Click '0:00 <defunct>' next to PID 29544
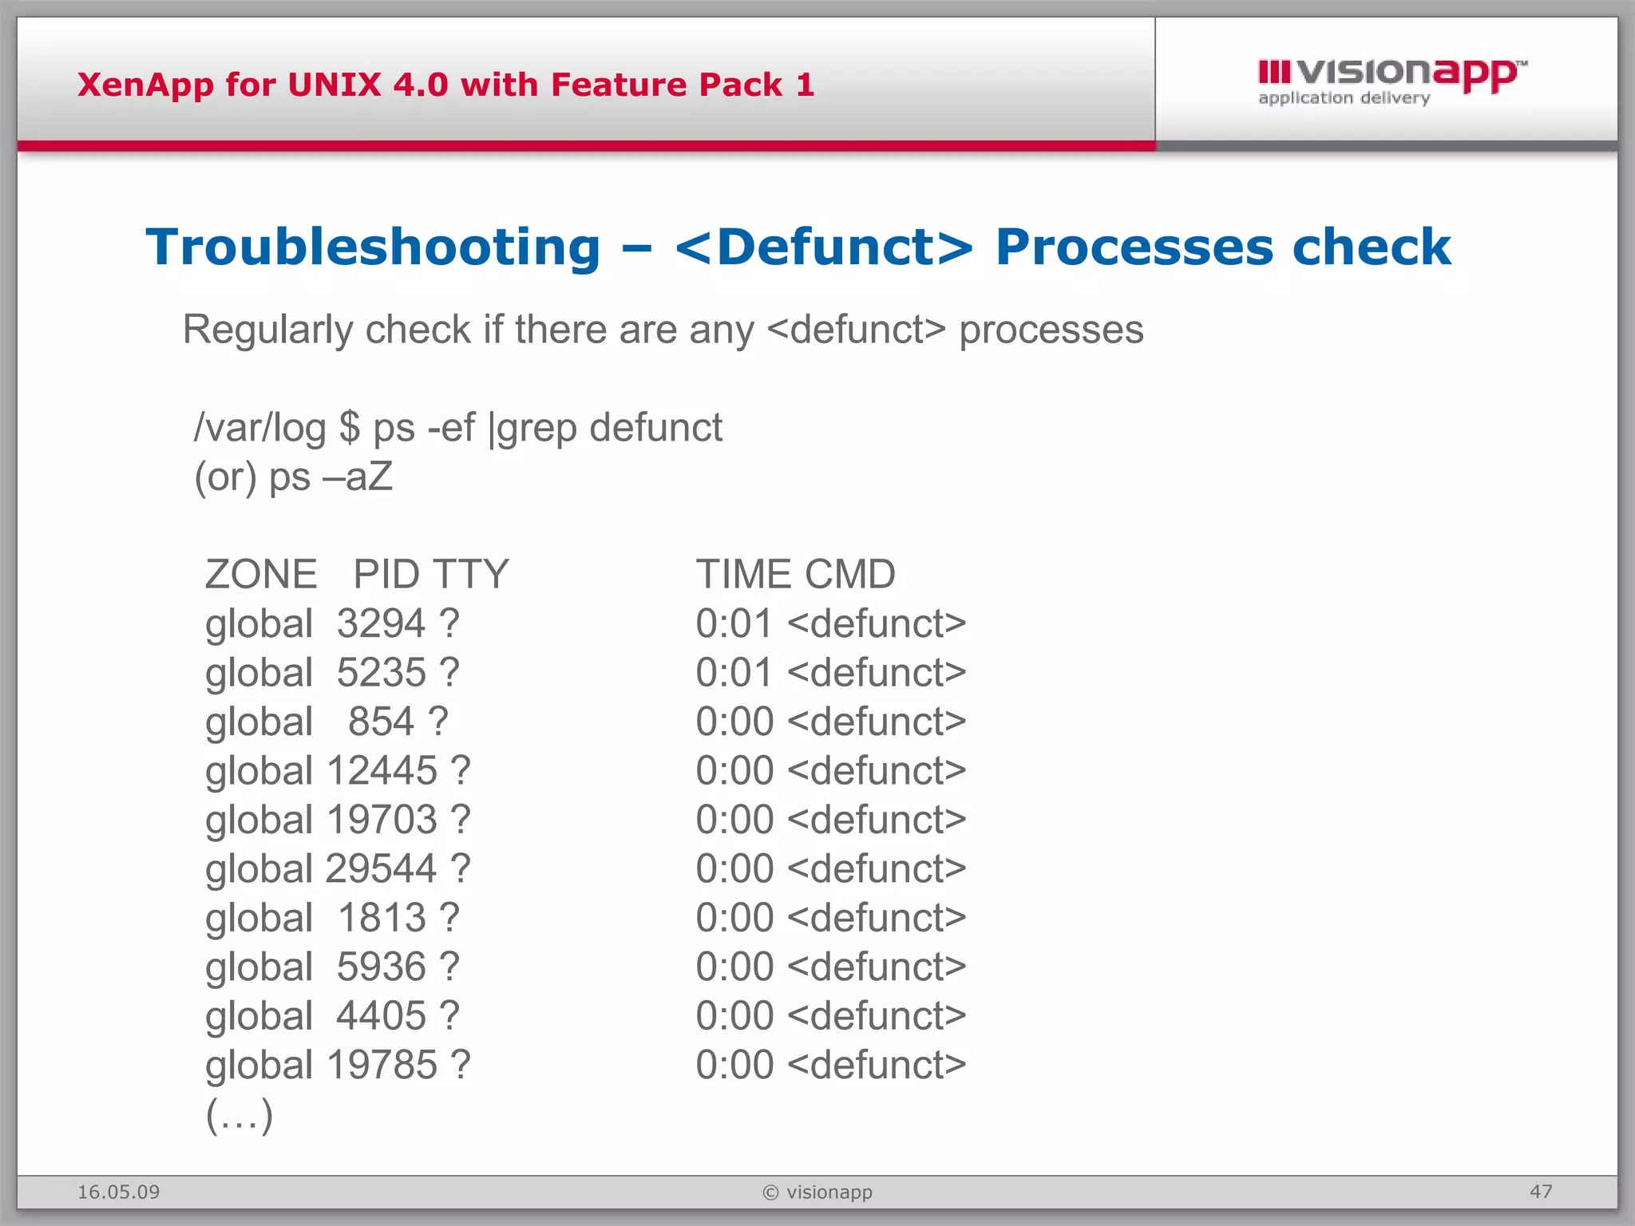This screenshot has height=1226, width=1635. click(x=831, y=869)
